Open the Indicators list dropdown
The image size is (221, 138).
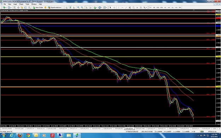click(95, 7)
